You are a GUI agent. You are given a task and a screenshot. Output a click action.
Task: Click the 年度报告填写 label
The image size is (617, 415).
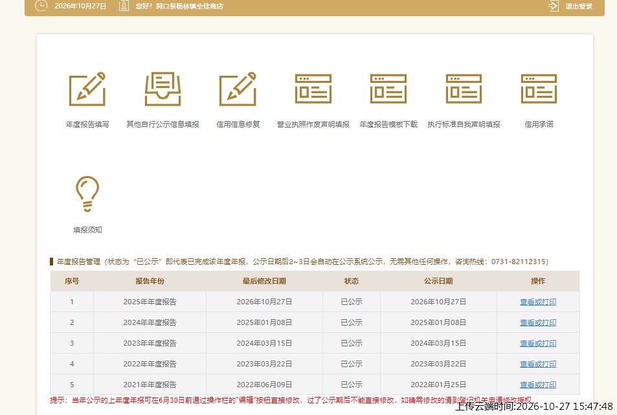[x=87, y=124]
